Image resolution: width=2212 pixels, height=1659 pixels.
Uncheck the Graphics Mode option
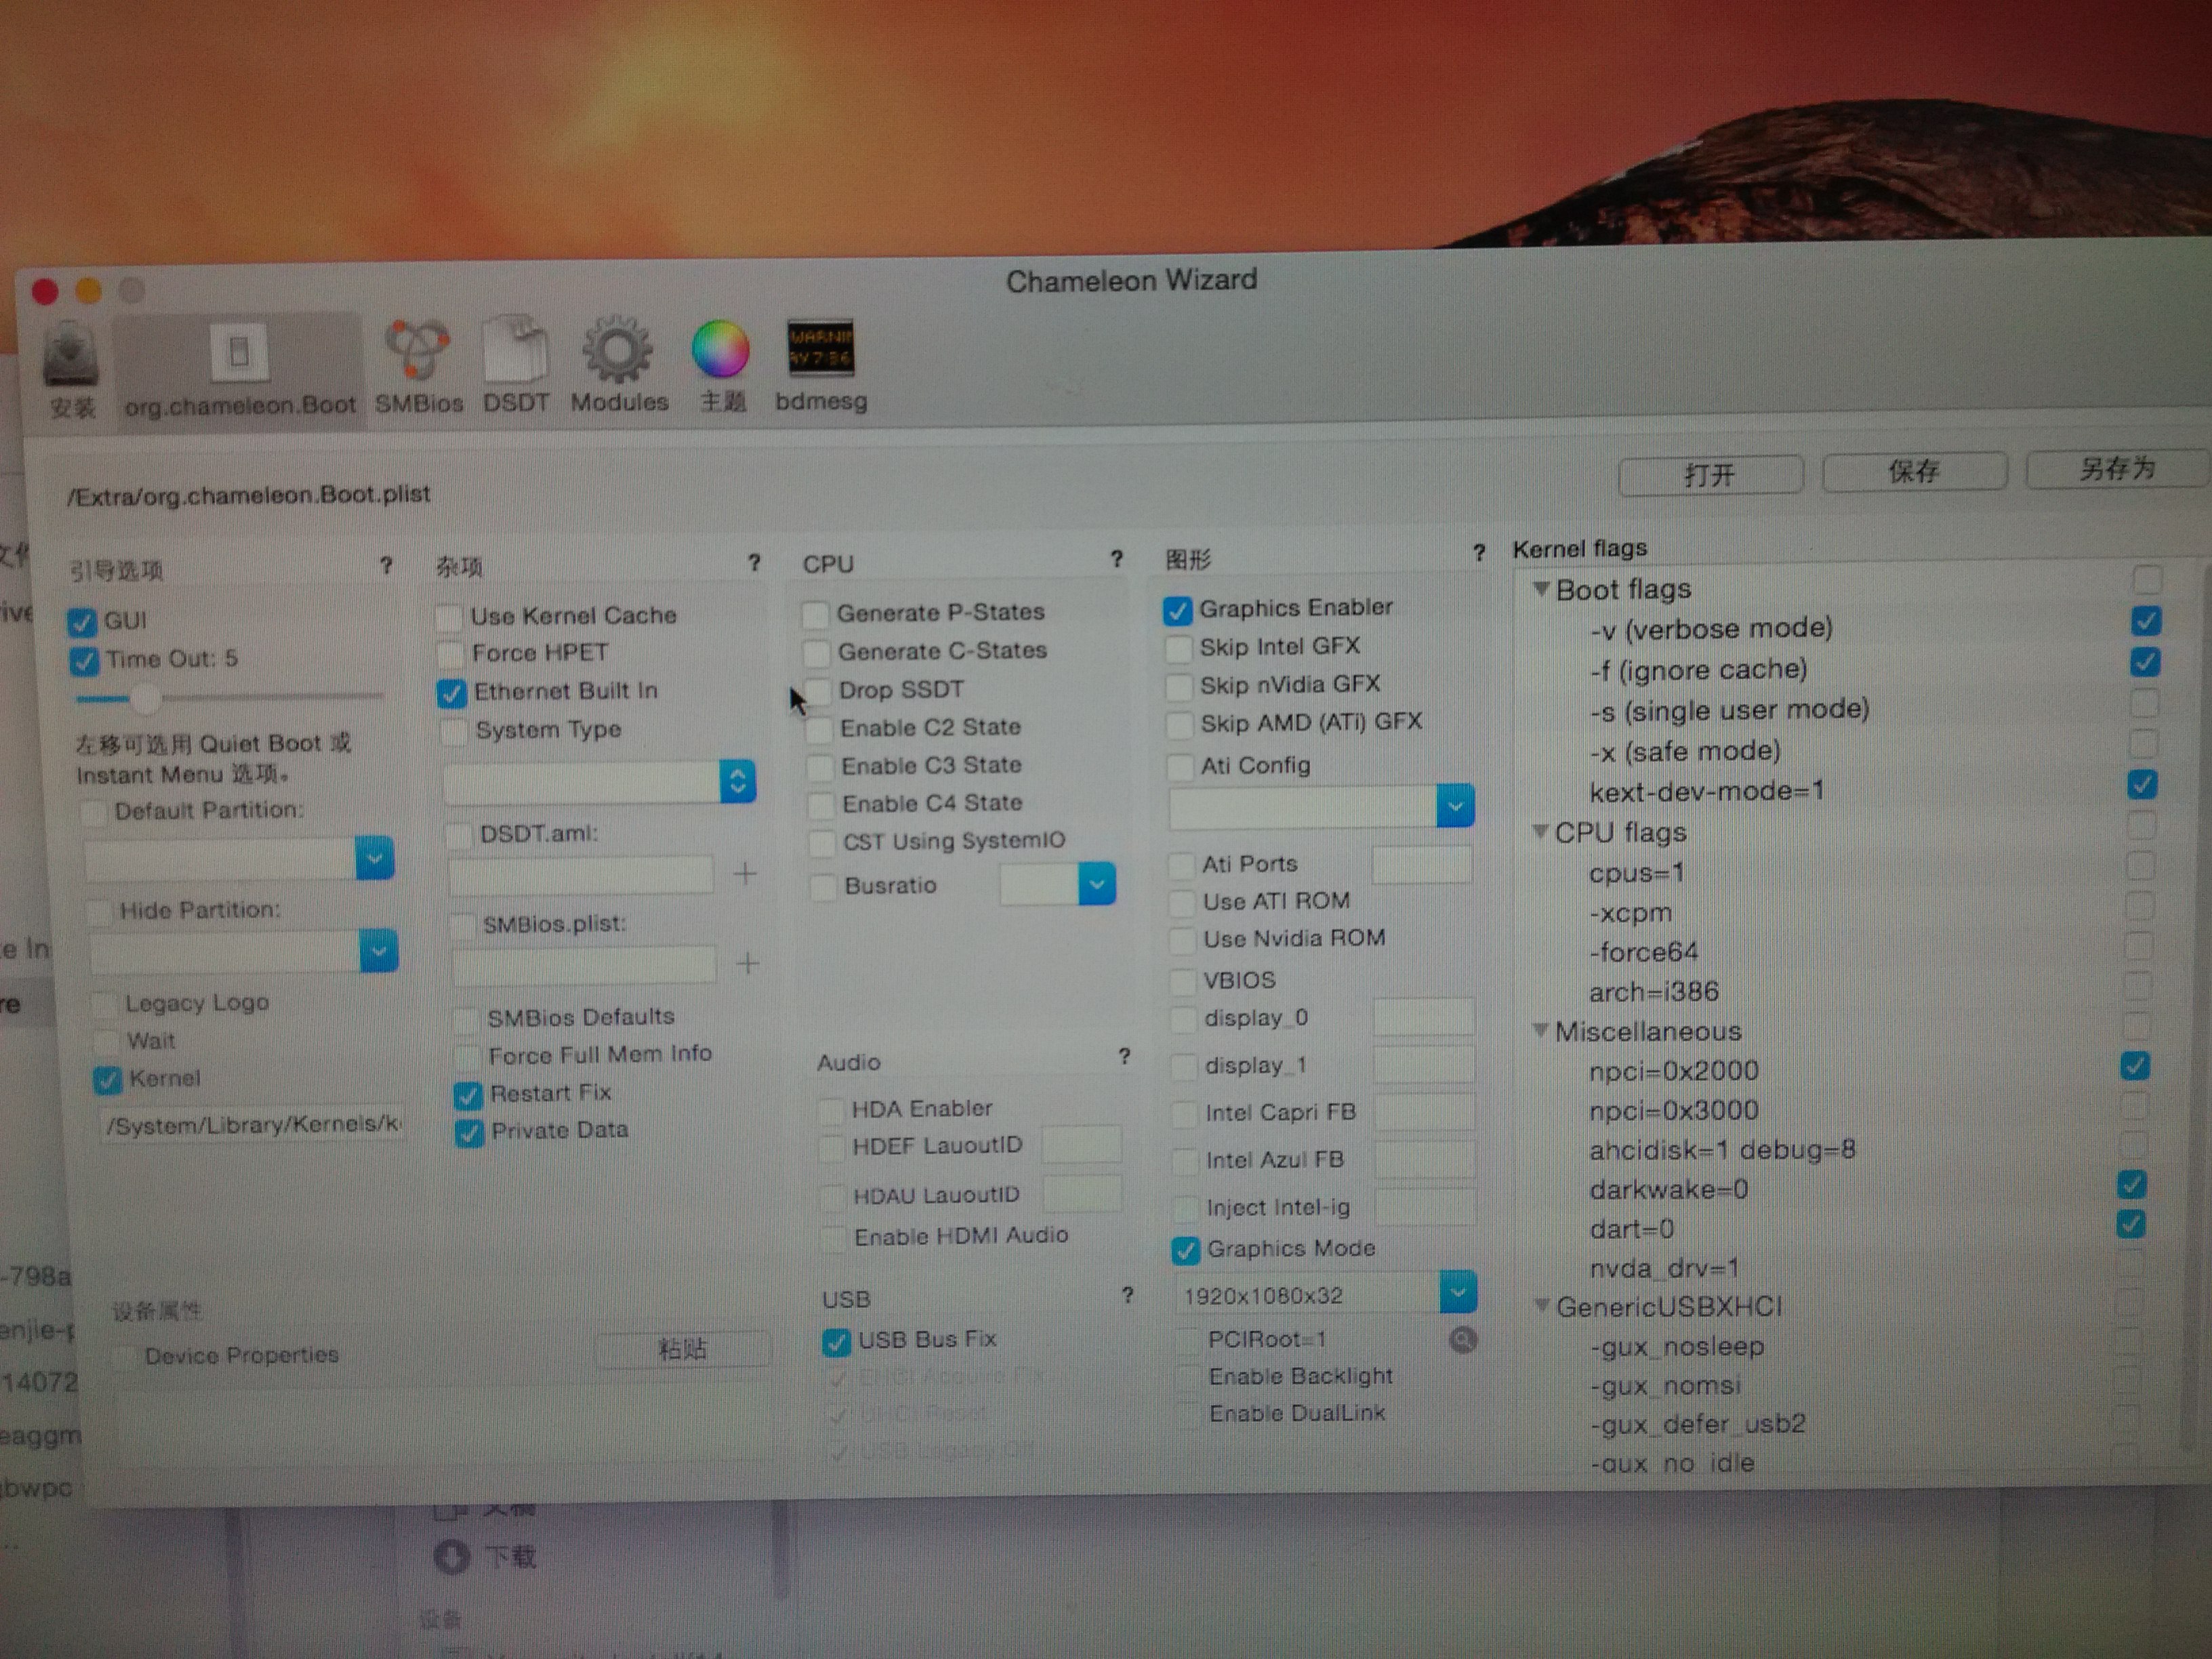(1185, 1250)
